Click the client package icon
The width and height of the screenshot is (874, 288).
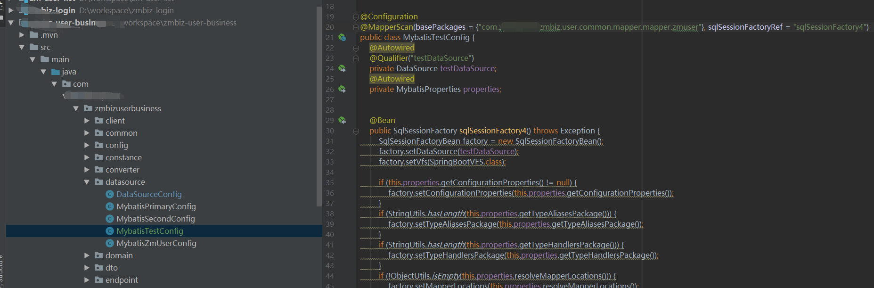pyautogui.click(x=99, y=121)
